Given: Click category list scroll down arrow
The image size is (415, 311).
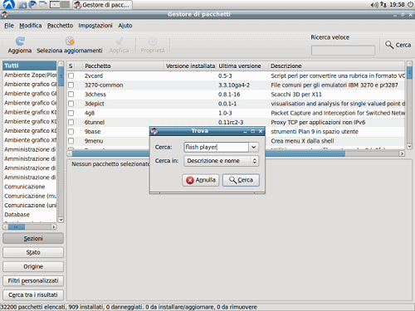Looking at the screenshot, I should tap(61, 220).
